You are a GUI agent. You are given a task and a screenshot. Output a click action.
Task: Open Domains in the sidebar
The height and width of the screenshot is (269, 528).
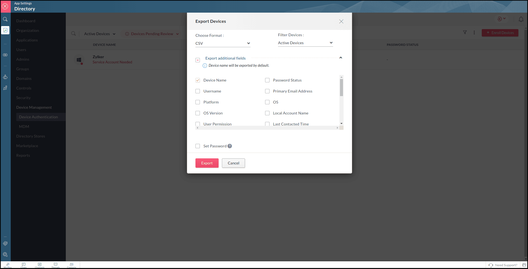(x=24, y=79)
